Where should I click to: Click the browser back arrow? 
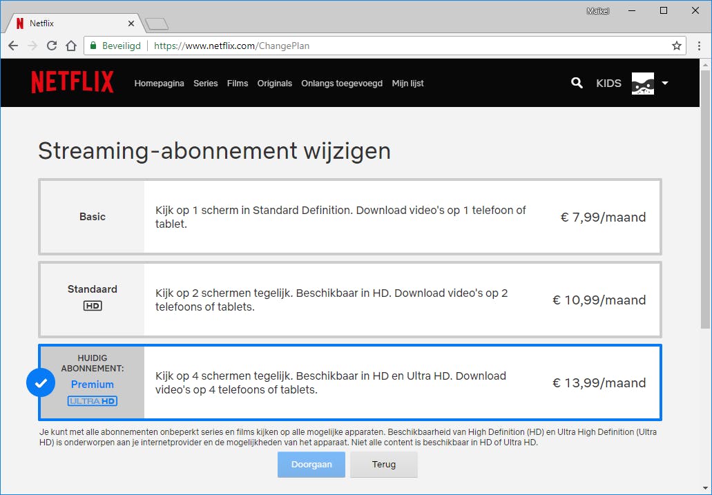(13, 46)
